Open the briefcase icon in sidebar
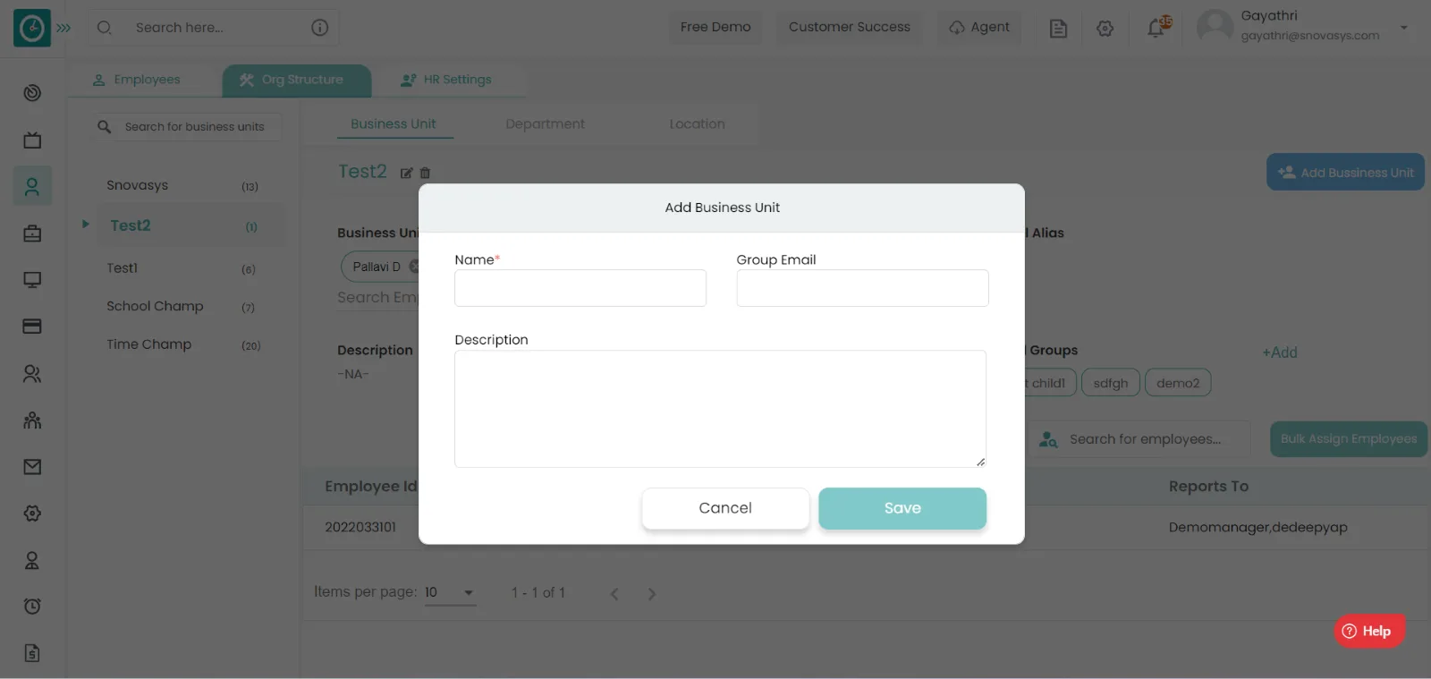This screenshot has width=1431, height=679. [32, 233]
